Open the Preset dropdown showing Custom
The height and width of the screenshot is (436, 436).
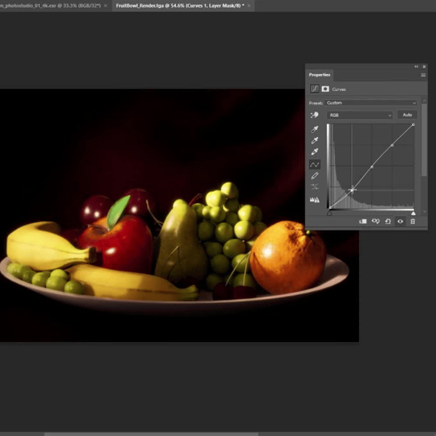(371, 103)
